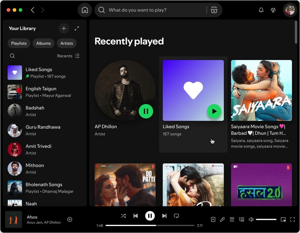Filter library by Artists
Viewport: 300px width, 233px height.
(67, 43)
